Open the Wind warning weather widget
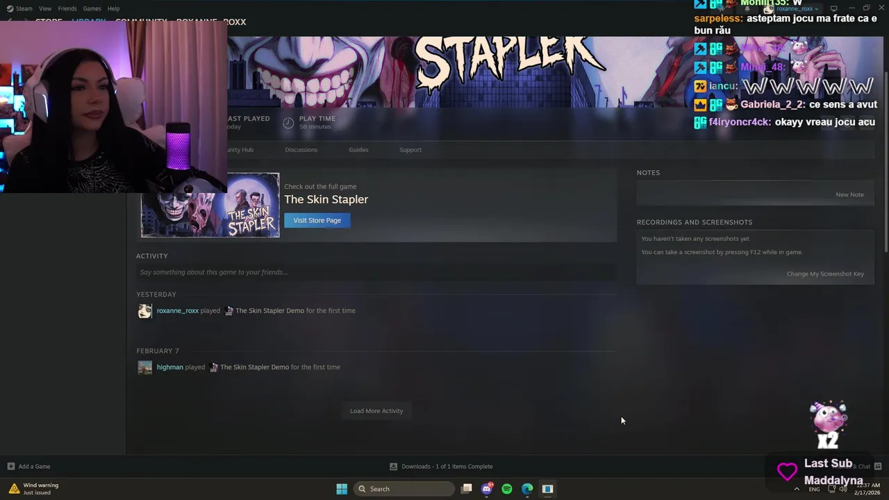Screen dimensions: 889x500 coord(35,489)
